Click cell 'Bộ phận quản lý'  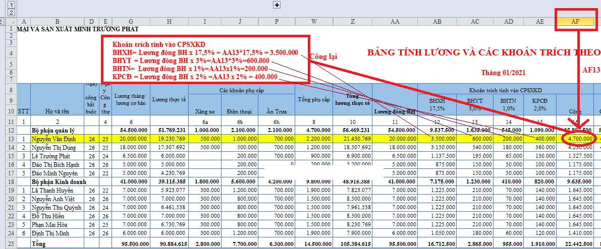[x=57, y=130]
